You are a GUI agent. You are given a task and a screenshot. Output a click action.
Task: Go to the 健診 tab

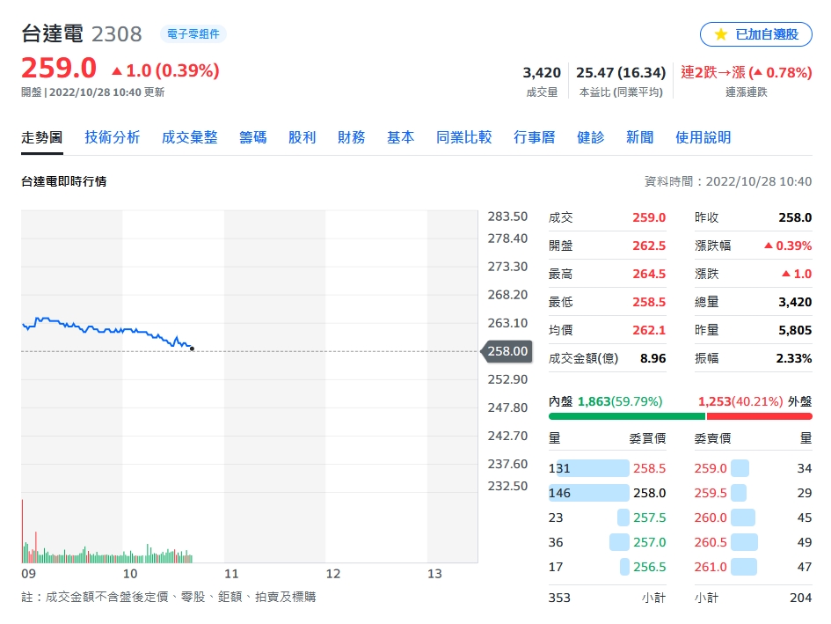[590, 138]
